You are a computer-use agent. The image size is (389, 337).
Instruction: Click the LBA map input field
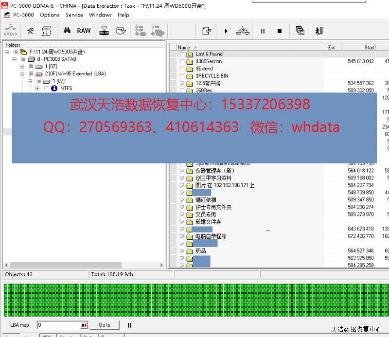58,325
